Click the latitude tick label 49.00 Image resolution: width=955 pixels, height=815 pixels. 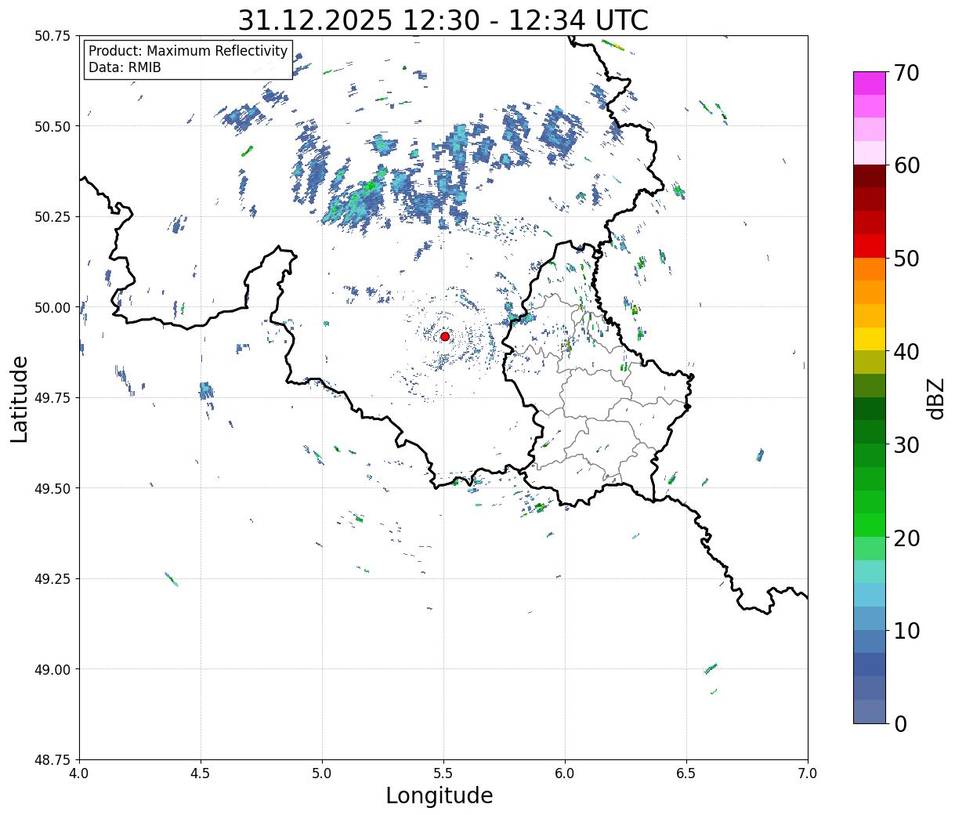(52, 669)
